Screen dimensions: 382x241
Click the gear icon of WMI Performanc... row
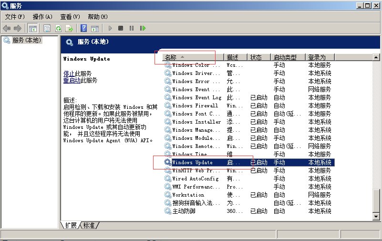pyautogui.click(x=167, y=187)
